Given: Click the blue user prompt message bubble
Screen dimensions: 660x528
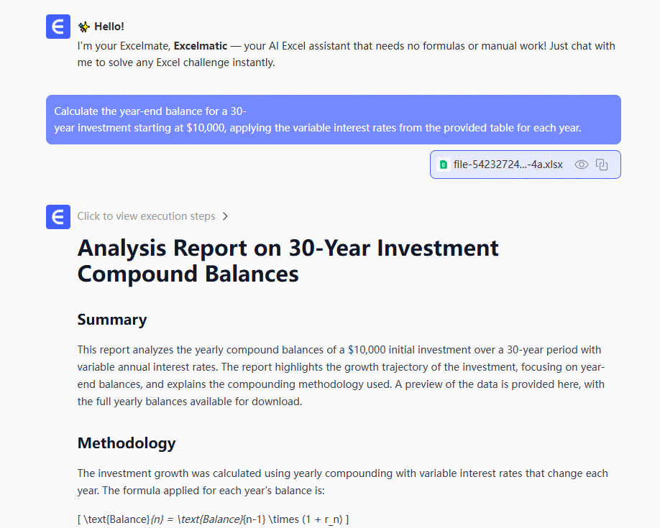Looking at the screenshot, I should tap(333, 119).
